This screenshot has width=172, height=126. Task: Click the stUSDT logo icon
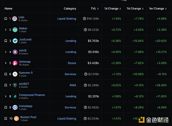(x=15, y=85)
